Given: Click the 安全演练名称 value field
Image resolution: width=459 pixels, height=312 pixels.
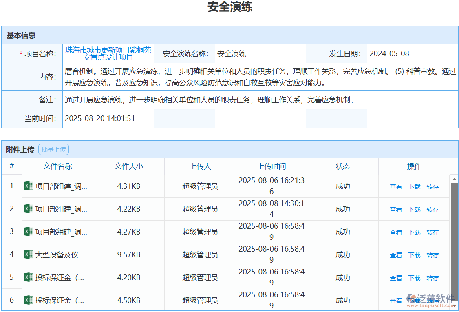Looking at the screenshot, I should pyautogui.click(x=261, y=53).
